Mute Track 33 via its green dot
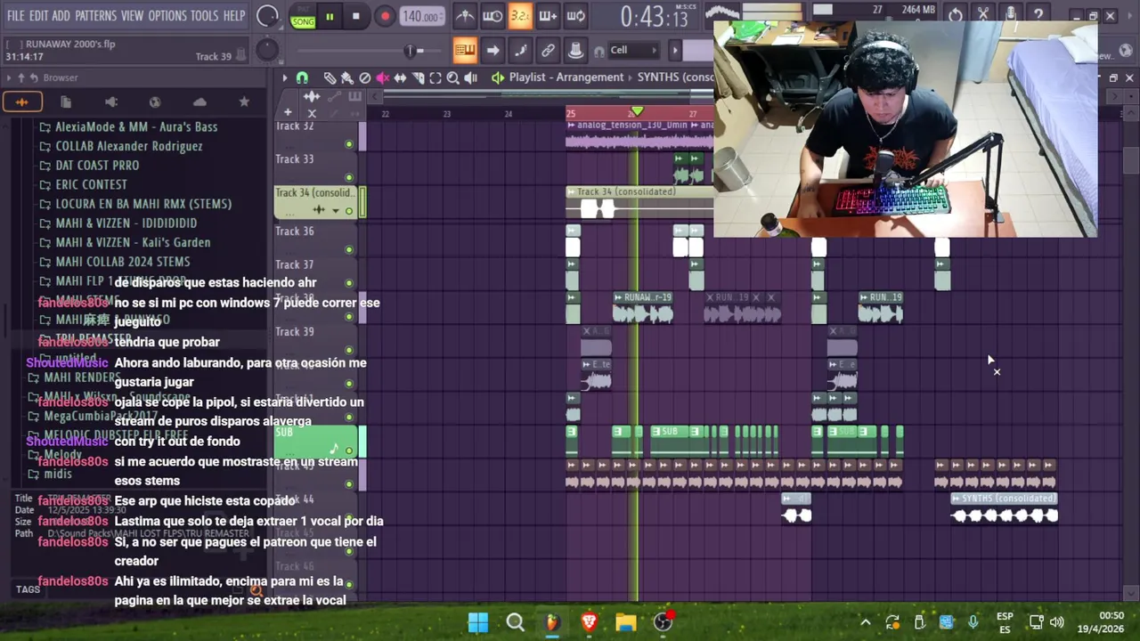1140x641 pixels. click(x=349, y=177)
